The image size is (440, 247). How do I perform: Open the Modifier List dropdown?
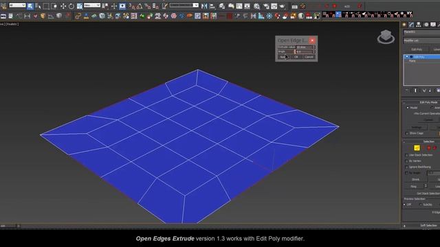click(x=421, y=41)
